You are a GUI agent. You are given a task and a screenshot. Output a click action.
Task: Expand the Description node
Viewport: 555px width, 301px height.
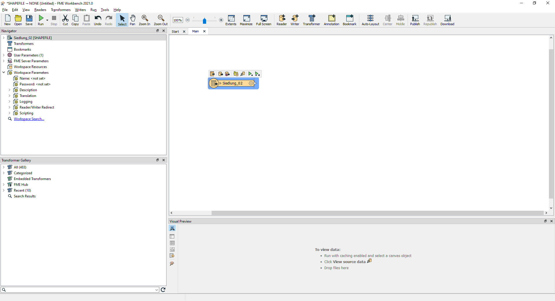pos(9,90)
